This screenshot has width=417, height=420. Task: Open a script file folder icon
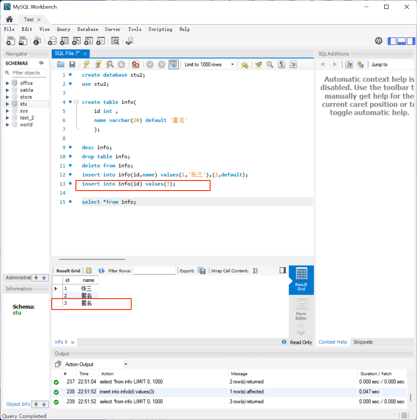click(x=61, y=65)
